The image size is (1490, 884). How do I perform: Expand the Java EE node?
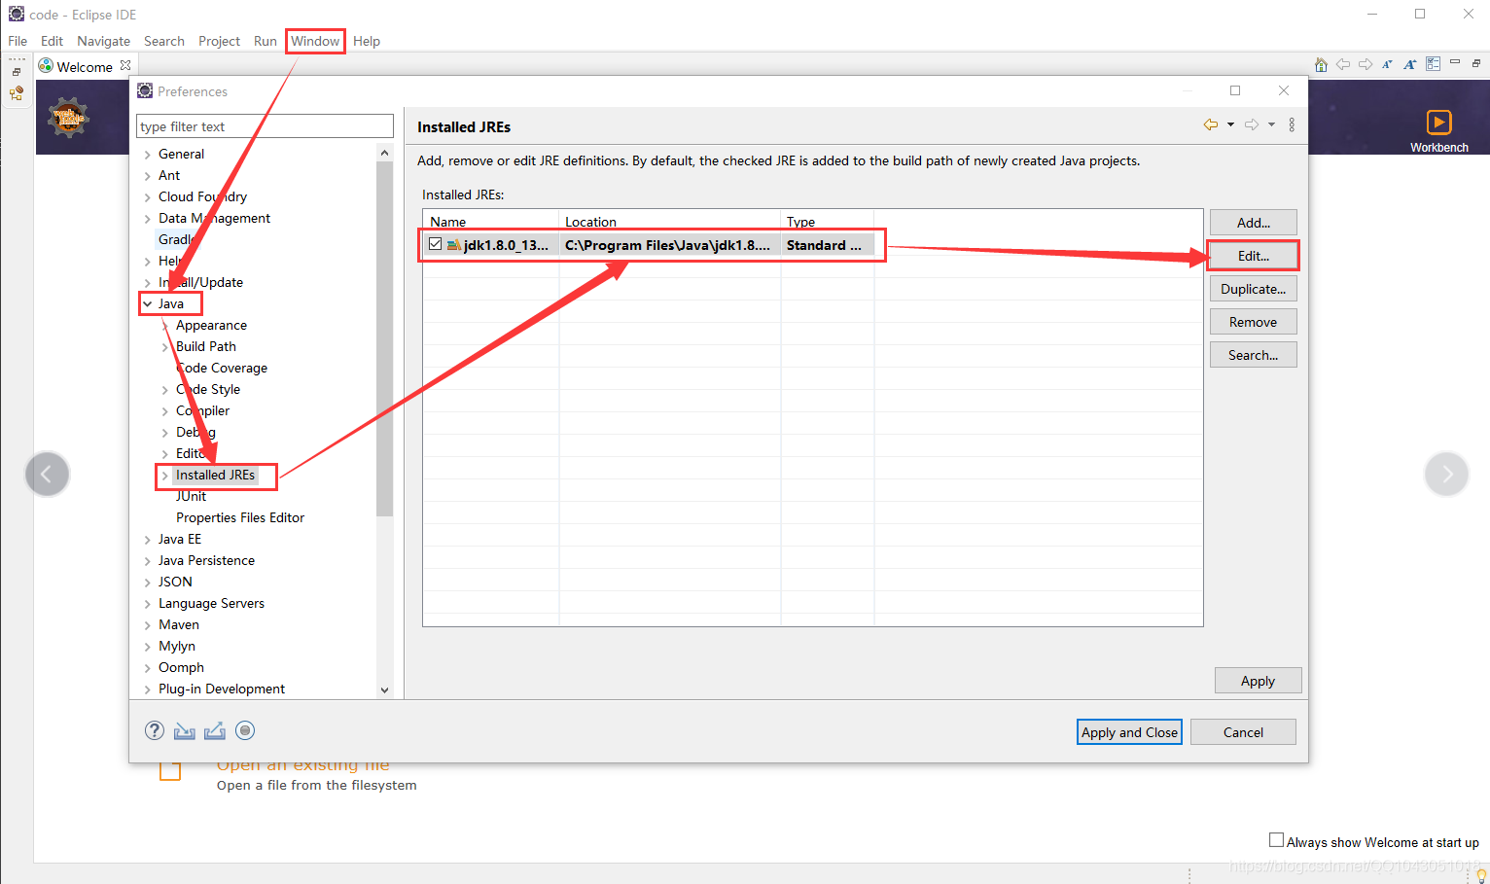148,540
